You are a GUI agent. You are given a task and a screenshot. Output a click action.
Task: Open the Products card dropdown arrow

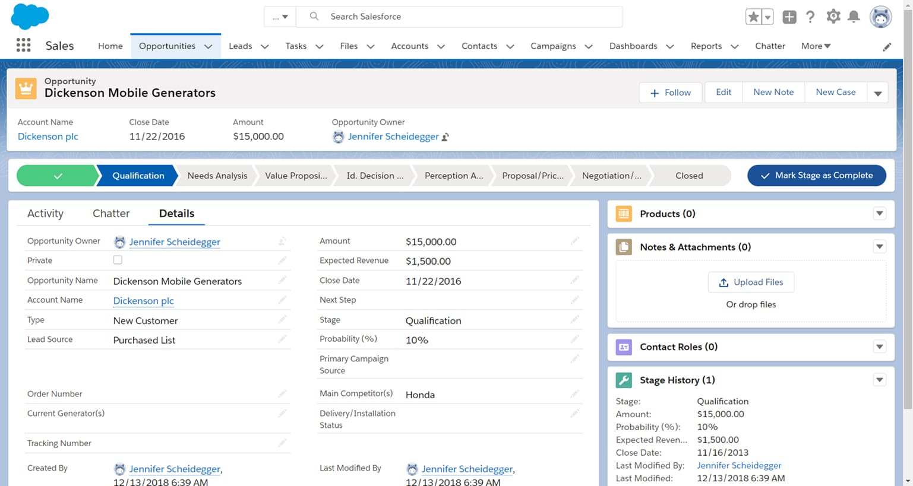click(880, 214)
